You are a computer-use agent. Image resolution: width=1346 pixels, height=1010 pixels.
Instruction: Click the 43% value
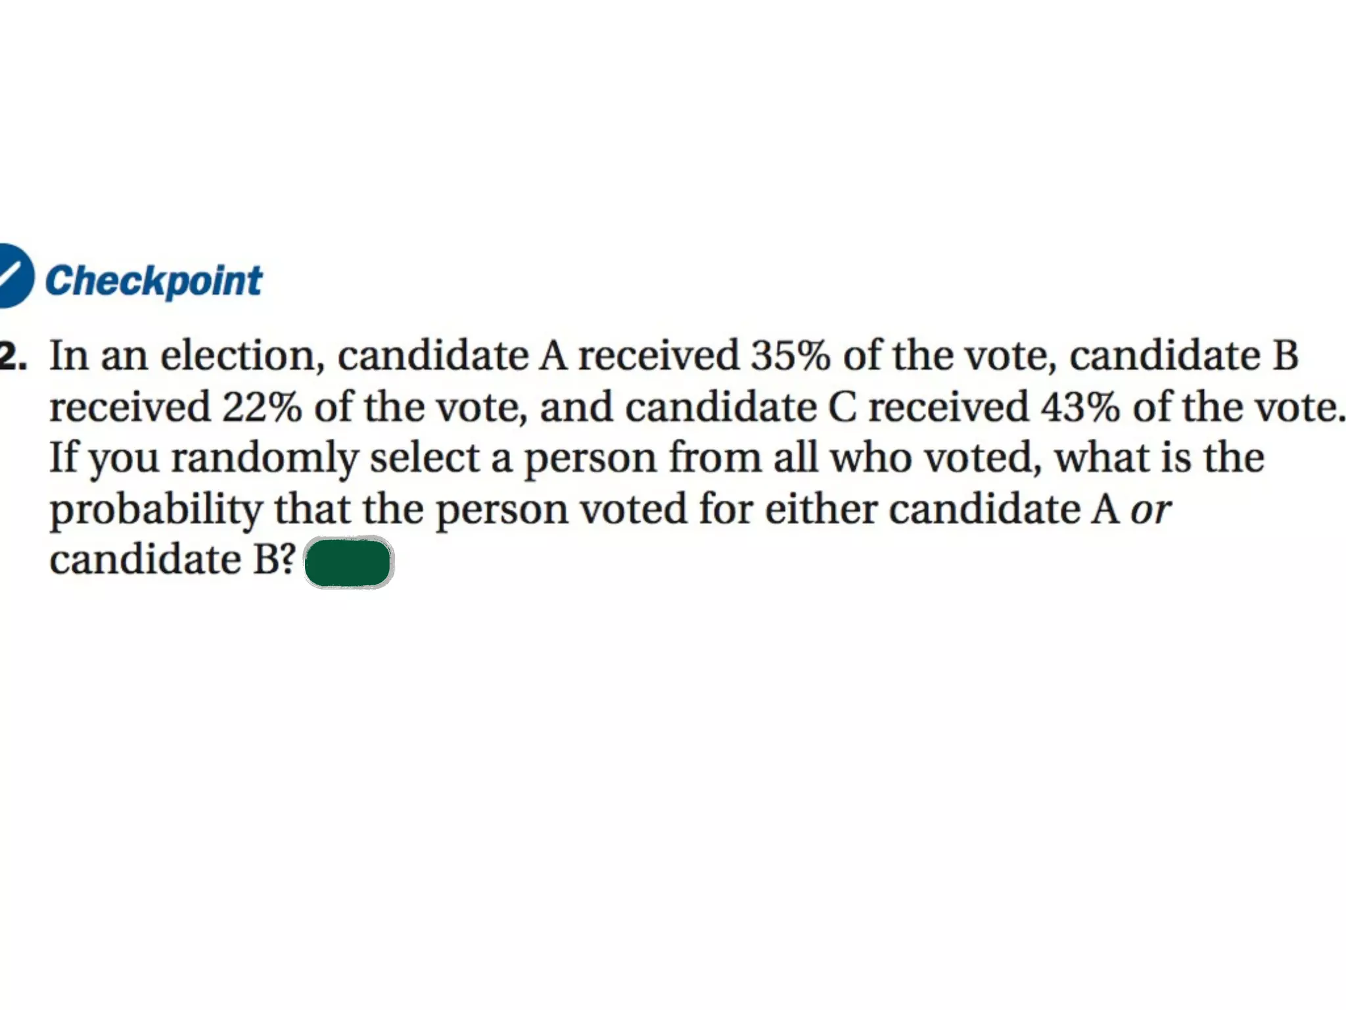1080,407
